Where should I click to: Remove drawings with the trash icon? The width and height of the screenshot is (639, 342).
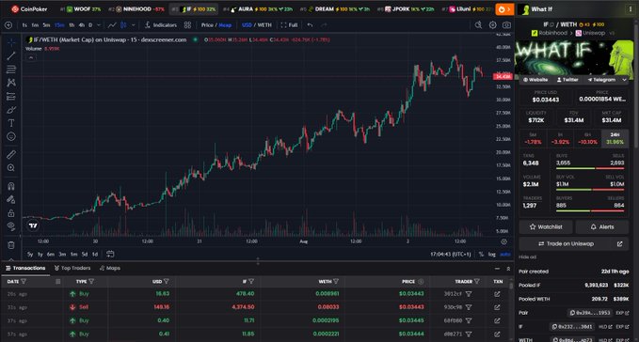11,245
